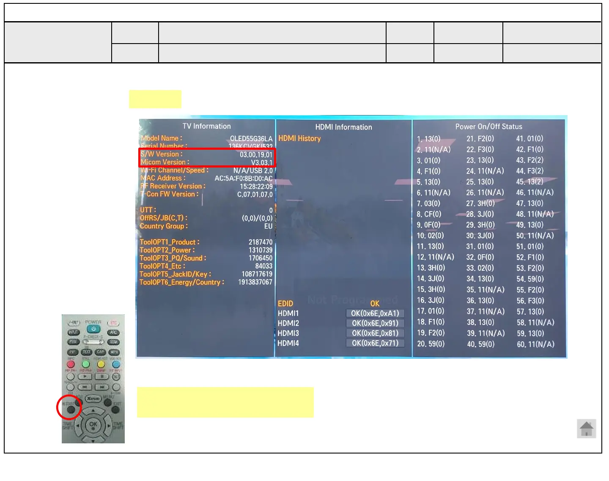Click the POWER button on the remote

(x=93, y=329)
